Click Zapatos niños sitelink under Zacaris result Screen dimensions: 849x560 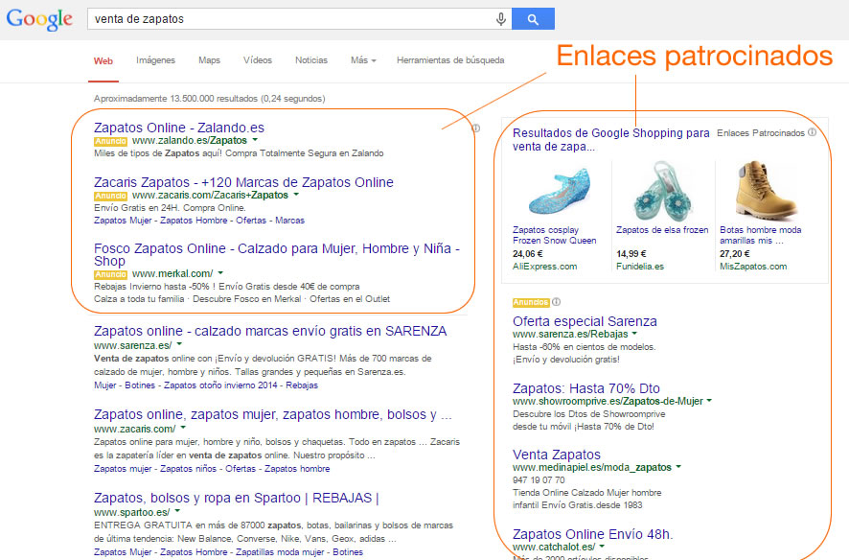[189, 469]
